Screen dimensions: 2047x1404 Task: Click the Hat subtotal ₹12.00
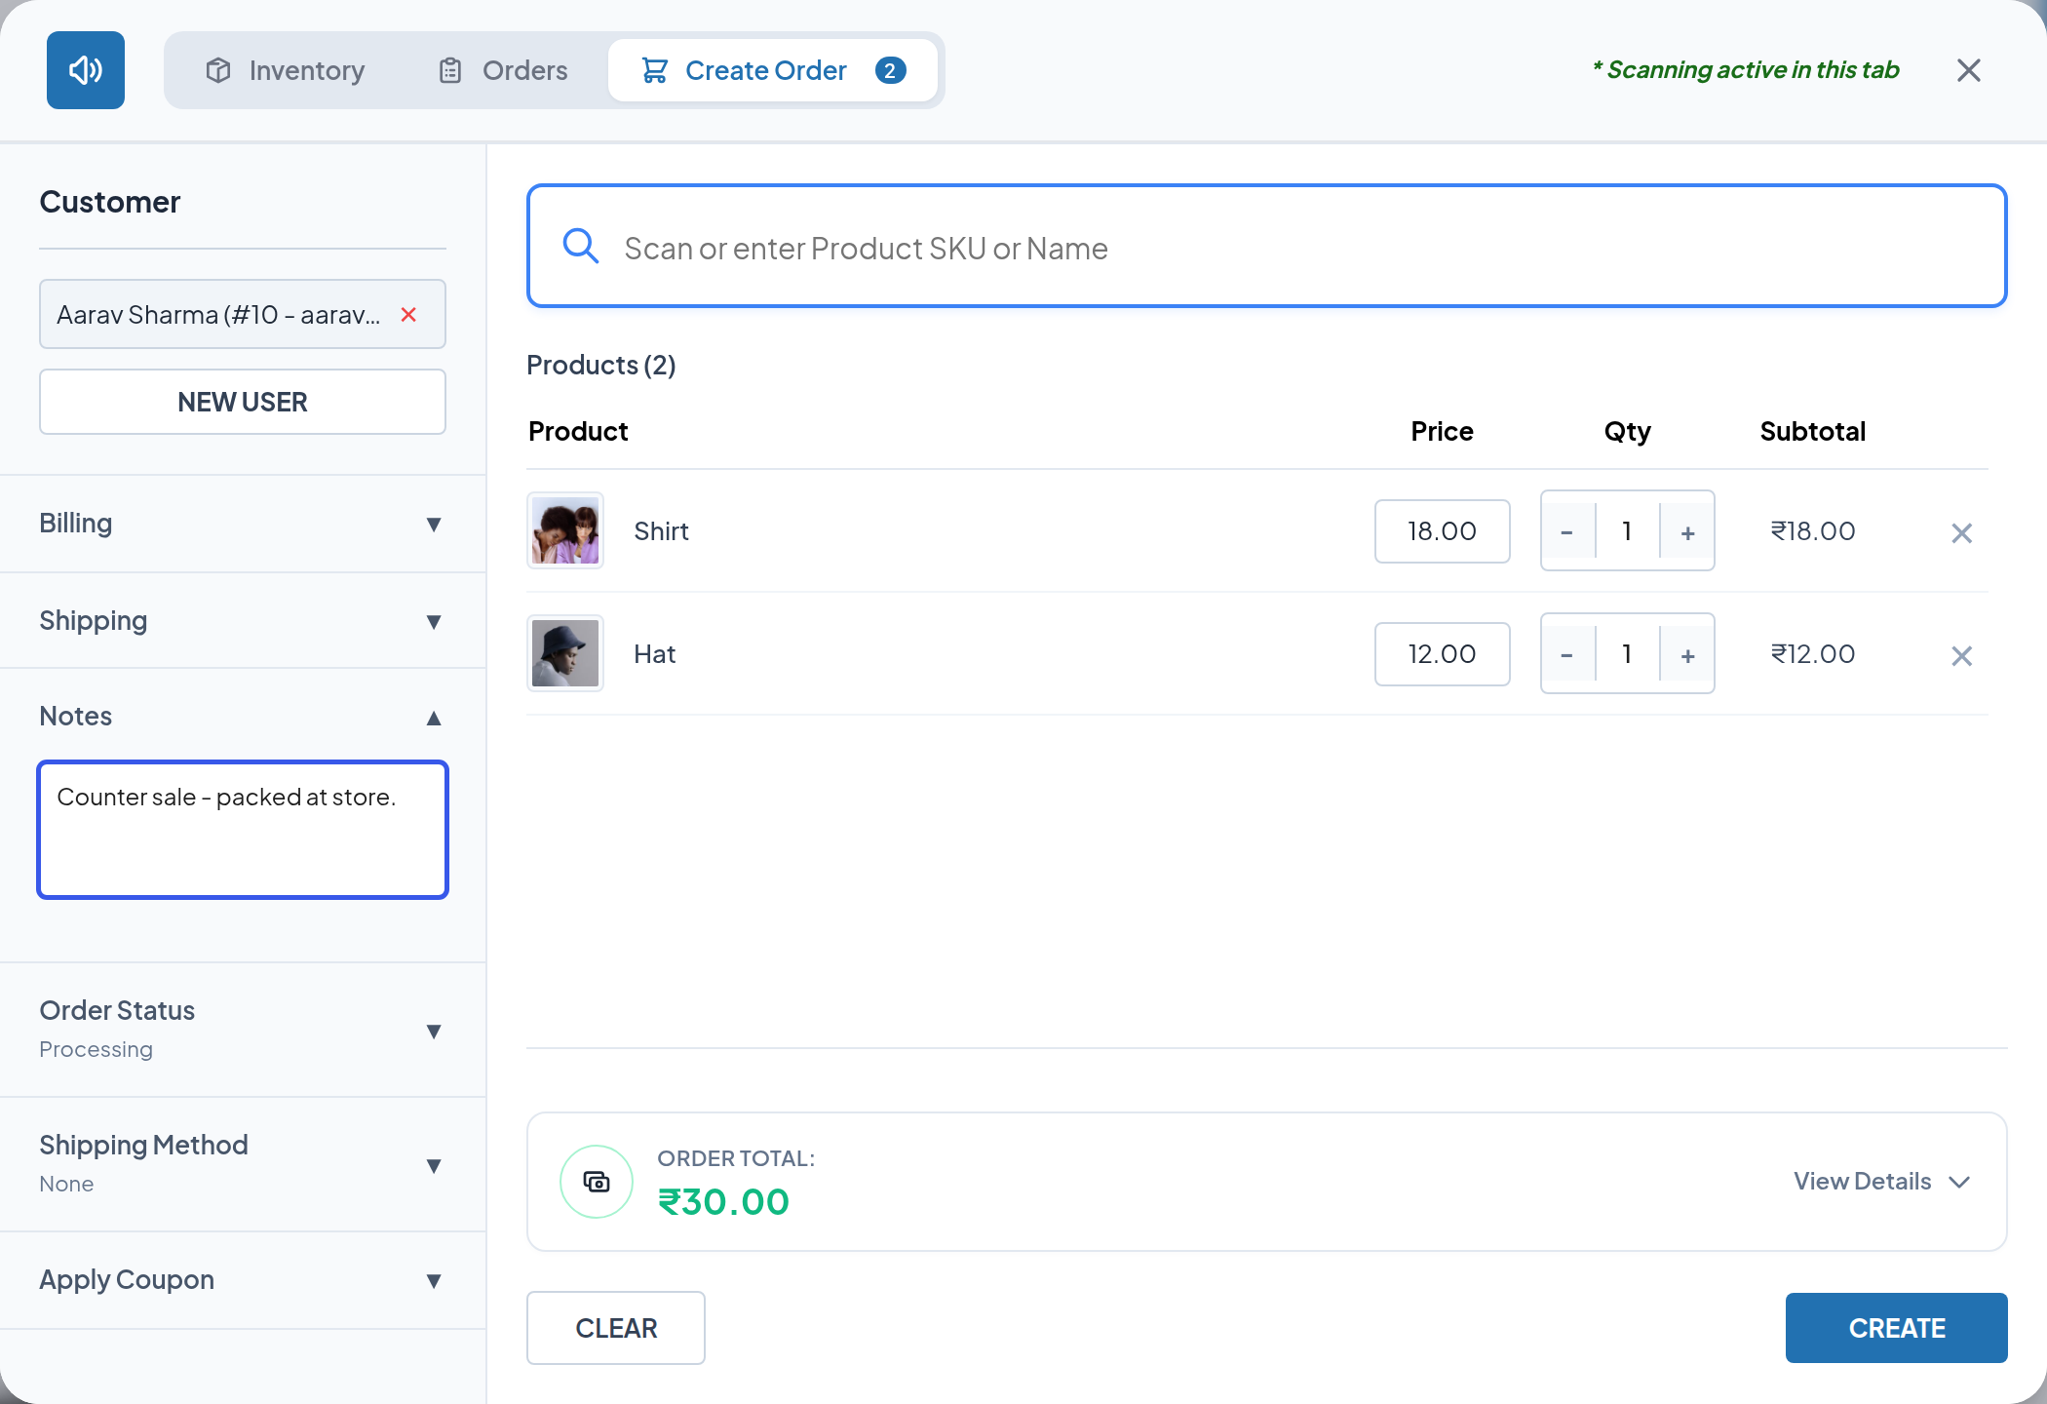(x=1813, y=654)
